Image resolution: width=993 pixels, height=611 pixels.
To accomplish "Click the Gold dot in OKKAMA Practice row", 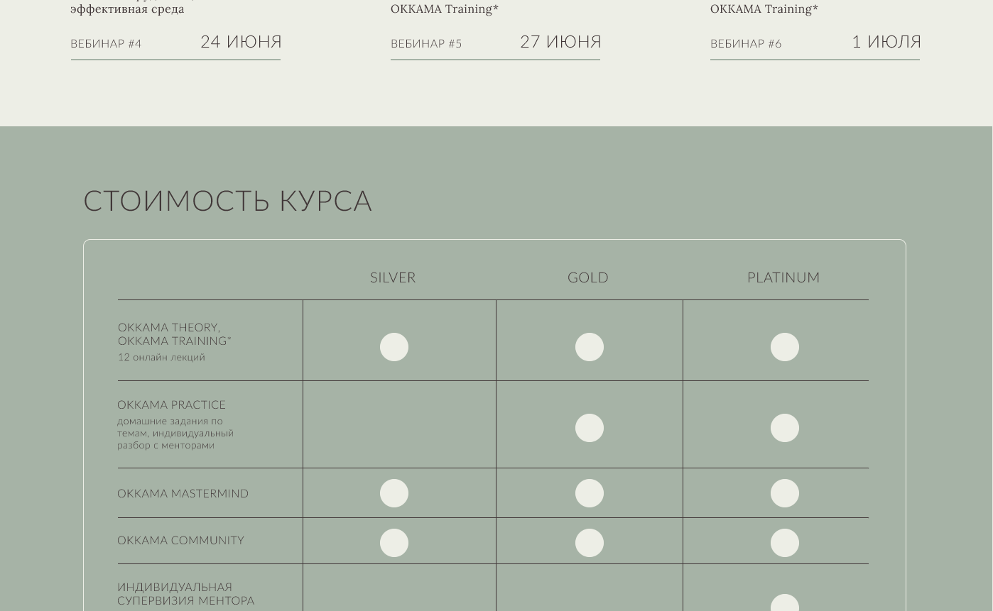I will 590,428.
